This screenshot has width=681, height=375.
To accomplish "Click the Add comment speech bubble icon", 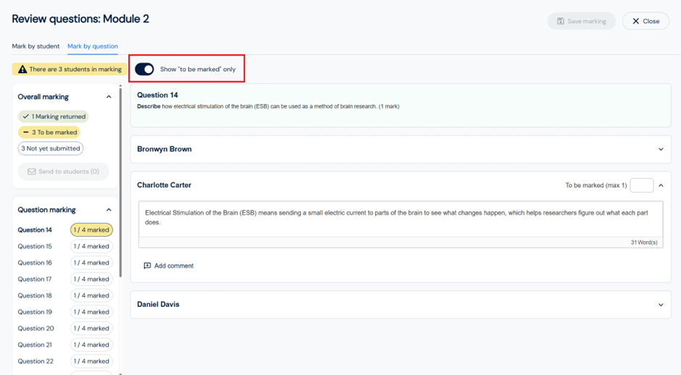I will point(147,266).
